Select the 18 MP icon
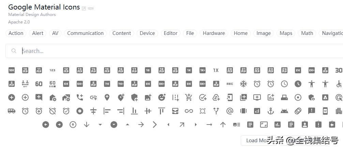Screen dimensions: 343x149 (x=161, y=70)
